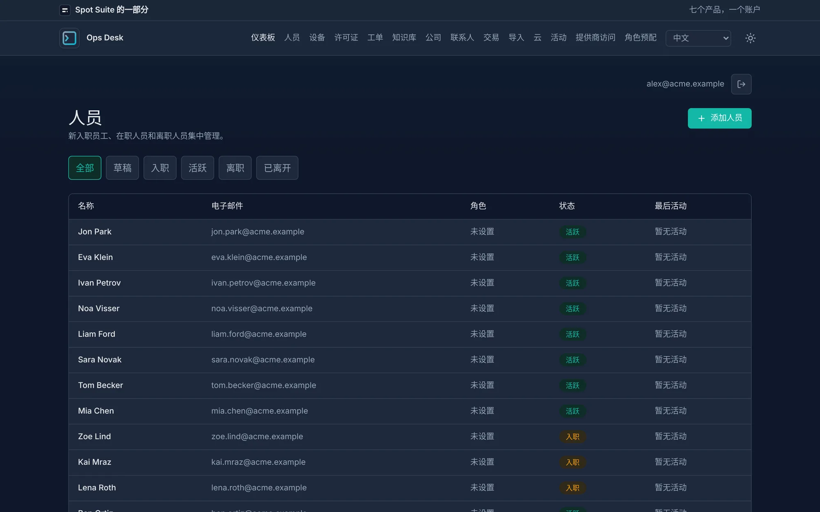Filter people by 草稿
Screen dimensions: 820x512
[122, 168]
